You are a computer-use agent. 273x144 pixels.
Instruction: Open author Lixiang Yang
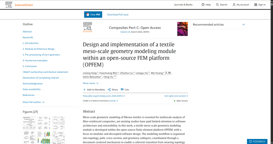point(90,73)
